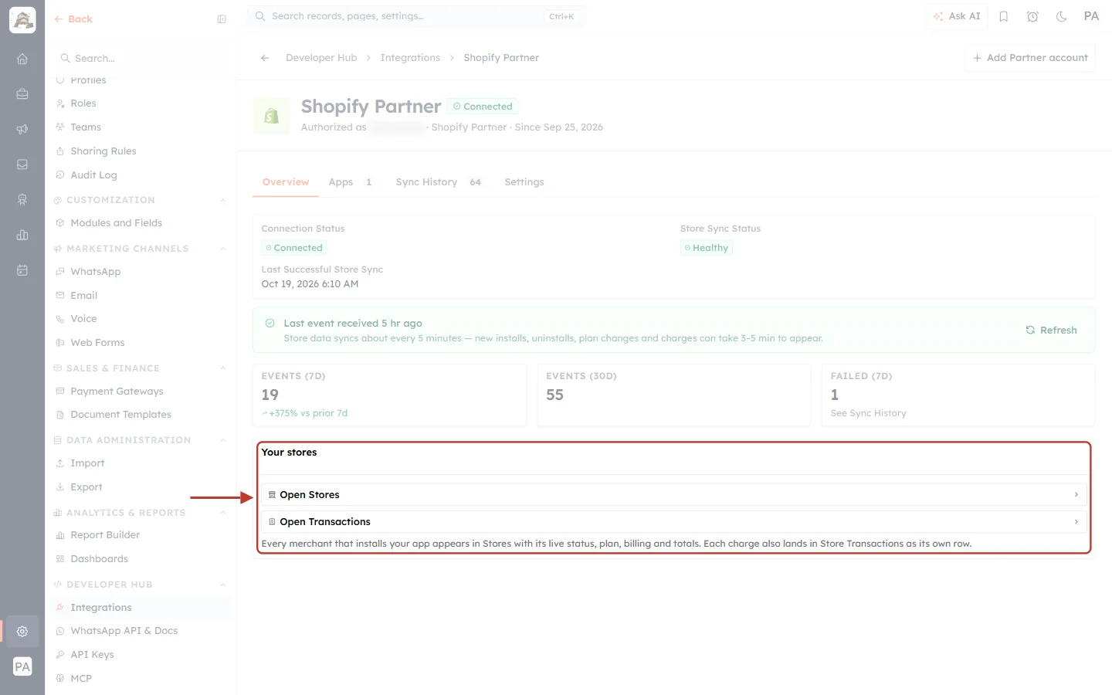Screen dimensions: 1112x695
Task: Open the bar chart analytics icon
Action: coord(22,235)
